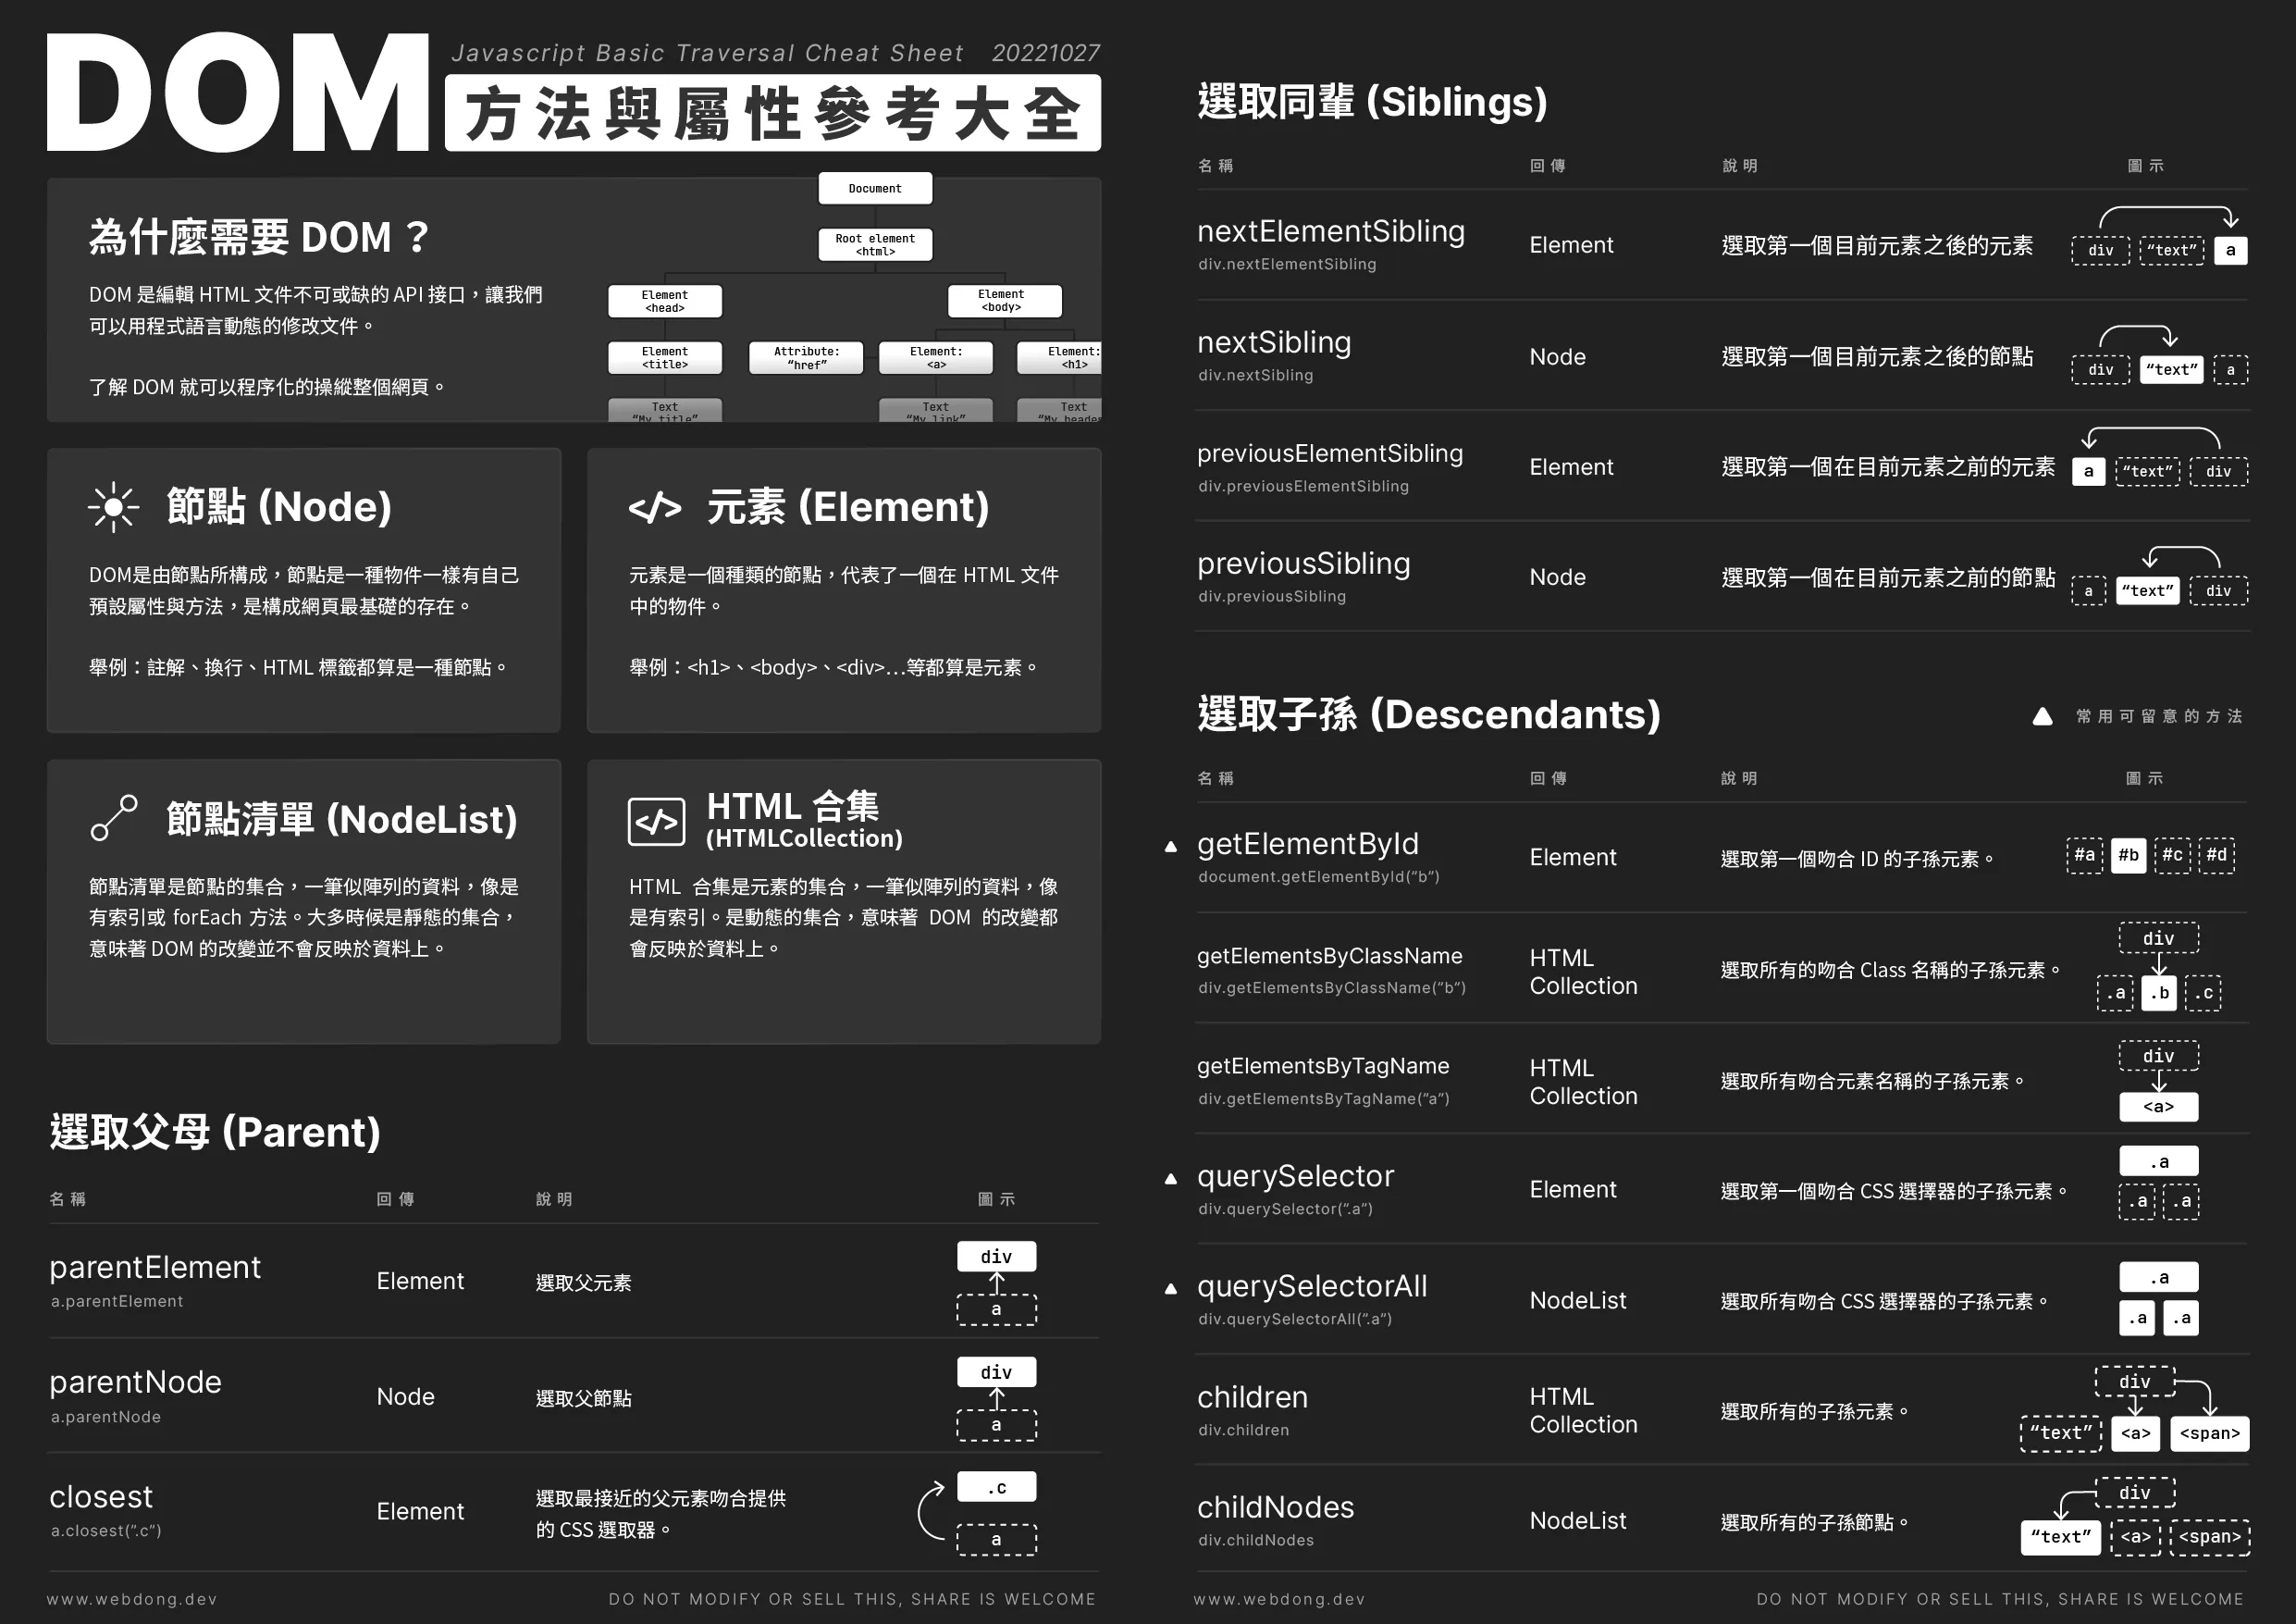Click the Root element html tree node
The height and width of the screenshot is (1624, 2296).
pyautogui.click(x=875, y=244)
